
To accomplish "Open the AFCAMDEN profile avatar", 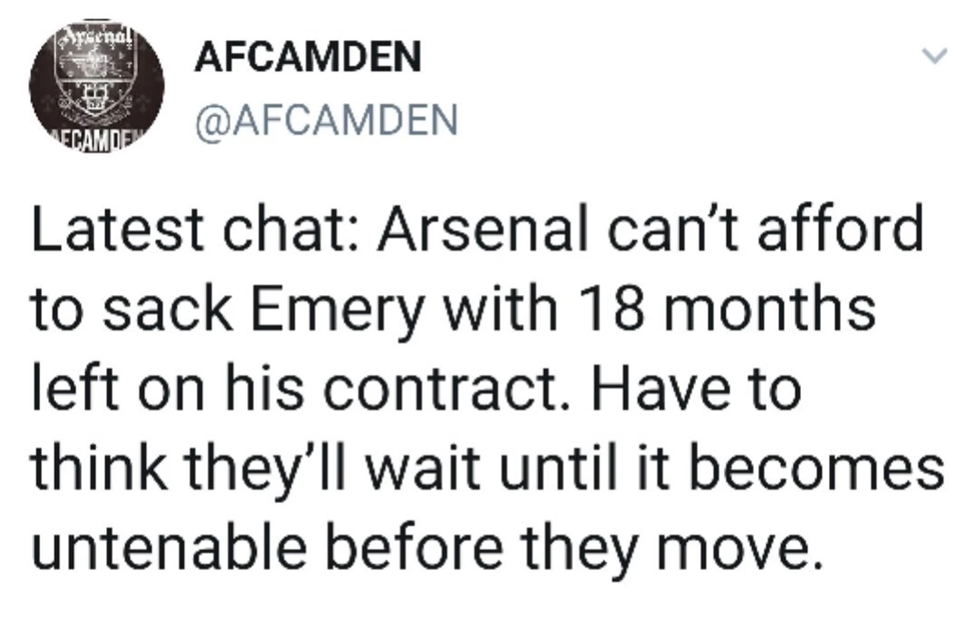I will 97,86.
